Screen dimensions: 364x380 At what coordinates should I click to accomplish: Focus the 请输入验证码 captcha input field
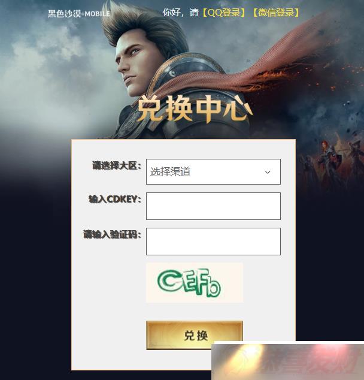pyautogui.click(x=213, y=242)
